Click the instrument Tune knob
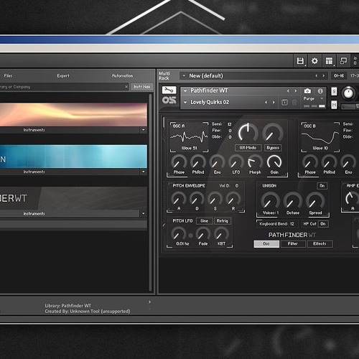359x359 pixels. (348, 93)
